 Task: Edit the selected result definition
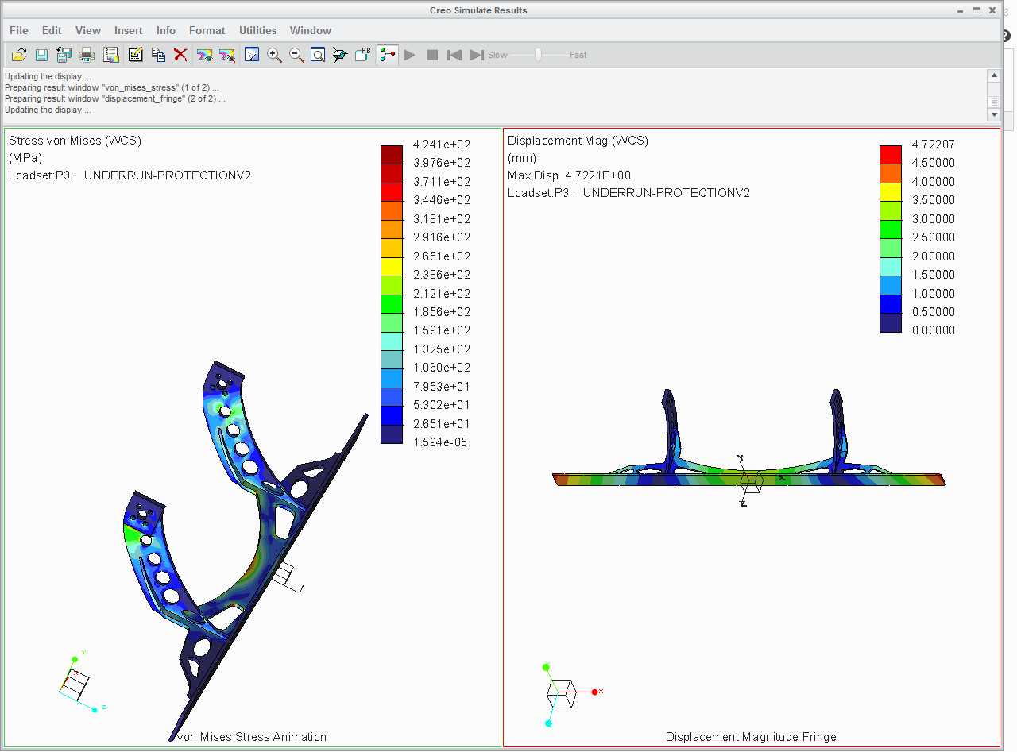(135, 55)
